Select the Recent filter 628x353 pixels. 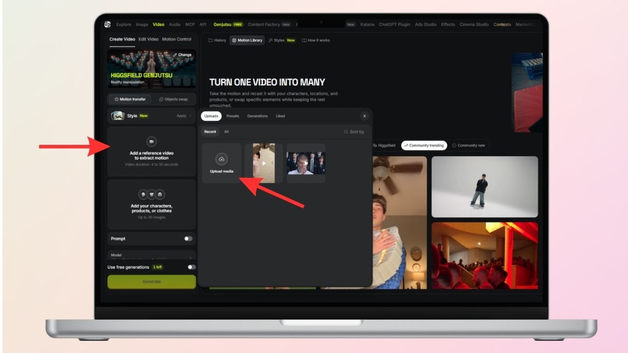[x=210, y=132]
